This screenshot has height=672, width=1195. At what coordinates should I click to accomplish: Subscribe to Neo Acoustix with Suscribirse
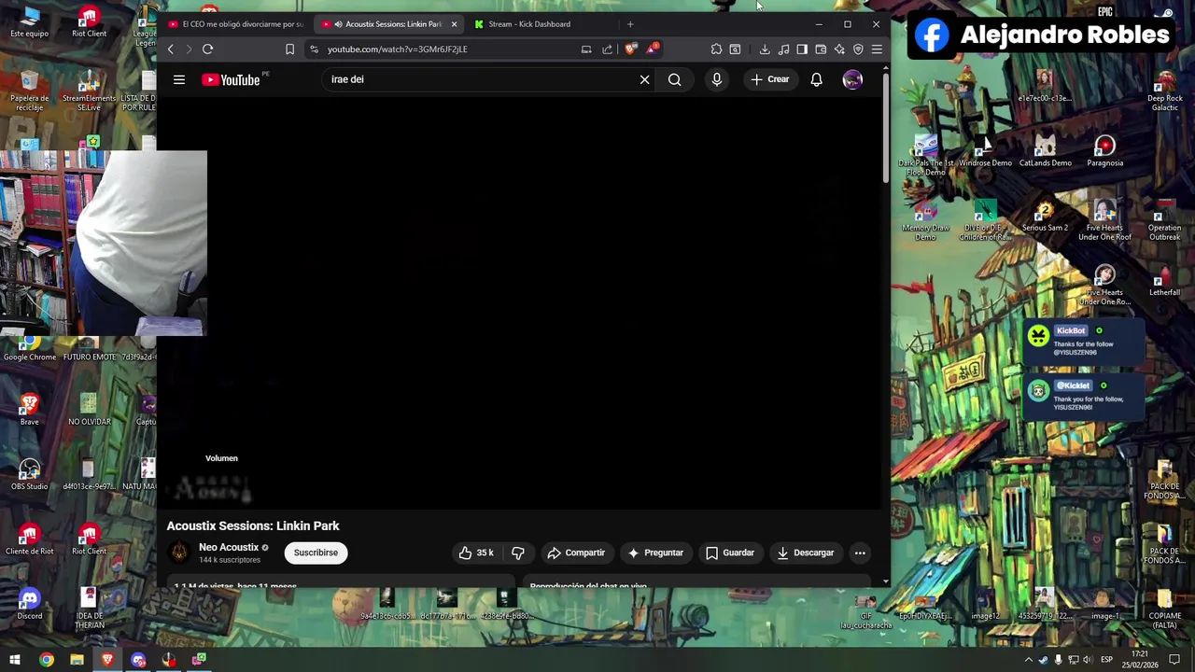tap(316, 553)
